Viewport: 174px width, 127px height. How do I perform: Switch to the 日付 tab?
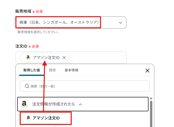pyautogui.click(x=52, y=70)
